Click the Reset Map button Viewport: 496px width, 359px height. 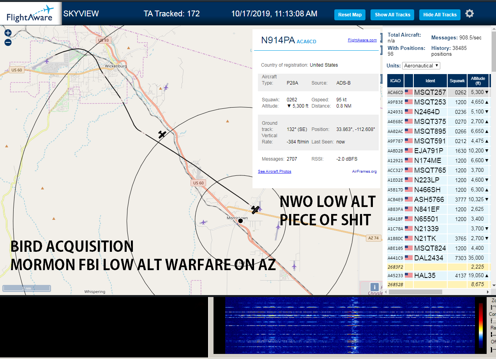tap(350, 15)
